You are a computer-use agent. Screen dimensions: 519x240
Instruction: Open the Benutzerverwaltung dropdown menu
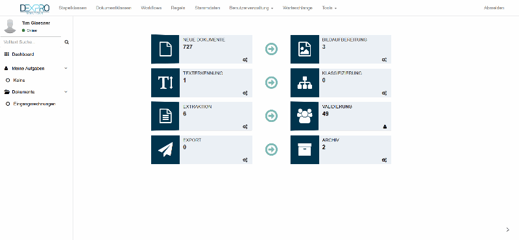[251, 8]
